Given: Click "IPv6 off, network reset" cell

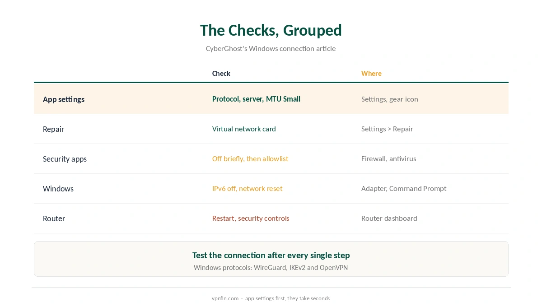Looking at the screenshot, I should [248, 188].
